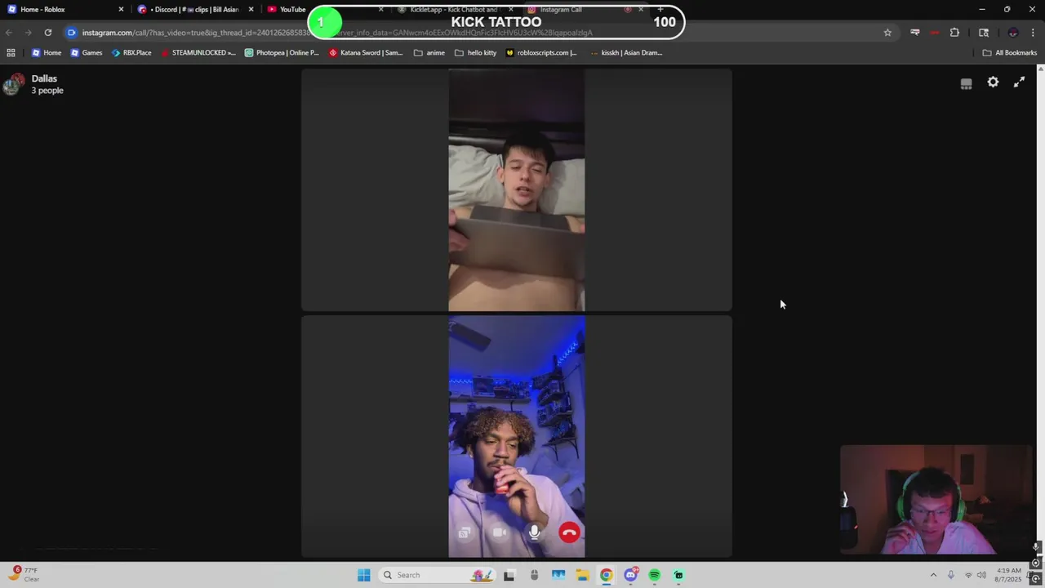Open the Home bookmark
This screenshot has width=1045, height=588.
47,52
